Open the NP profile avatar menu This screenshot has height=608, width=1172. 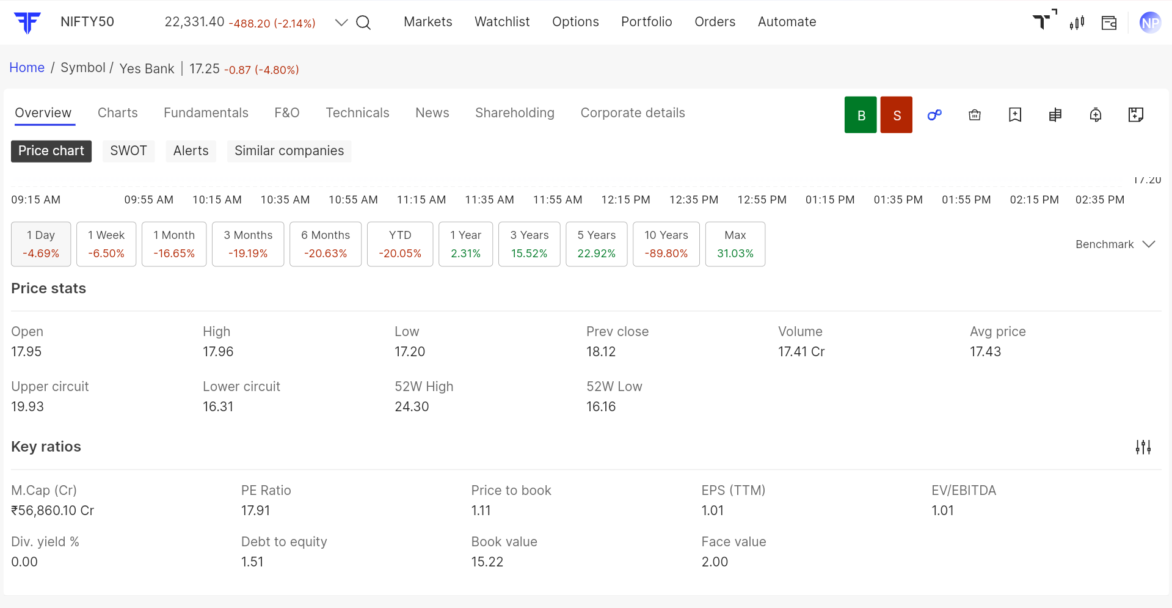(x=1150, y=23)
